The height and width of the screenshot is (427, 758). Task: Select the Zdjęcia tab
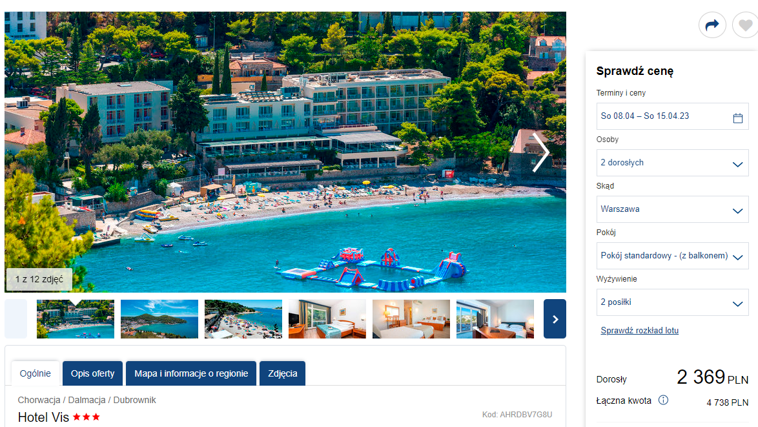click(x=282, y=373)
